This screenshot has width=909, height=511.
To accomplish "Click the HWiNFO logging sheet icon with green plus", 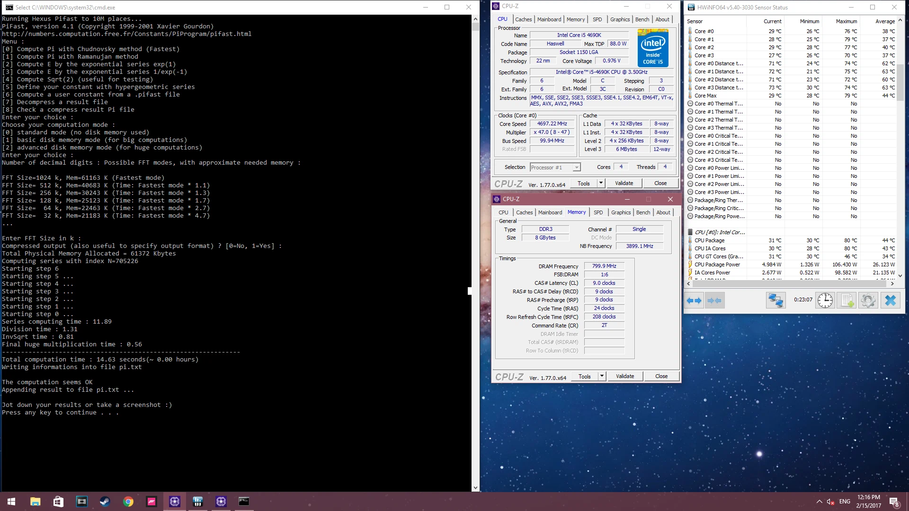I will coord(847,300).
